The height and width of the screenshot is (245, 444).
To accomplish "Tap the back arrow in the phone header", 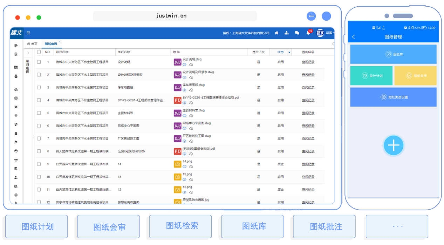I will (354, 37).
